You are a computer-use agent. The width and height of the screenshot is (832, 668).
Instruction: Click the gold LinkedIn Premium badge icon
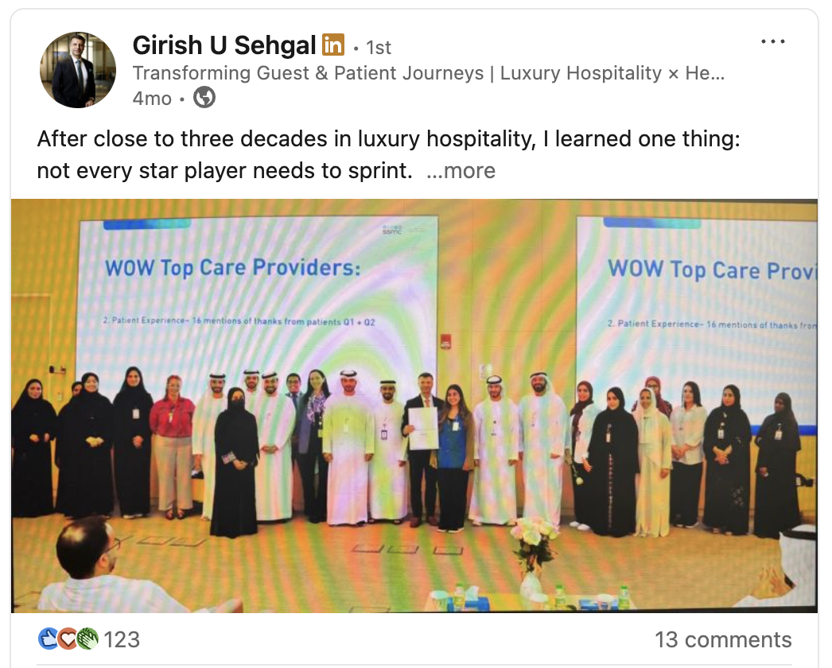[x=333, y=45]
